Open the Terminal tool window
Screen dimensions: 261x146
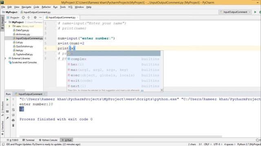29,140
